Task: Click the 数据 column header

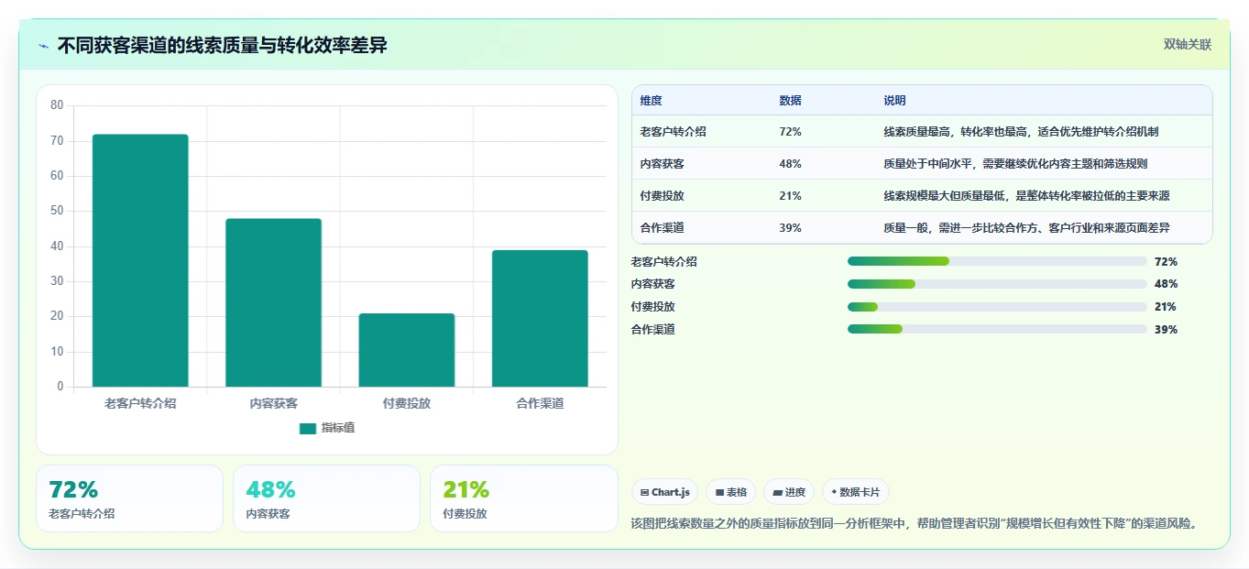Action: pos(790,101)
